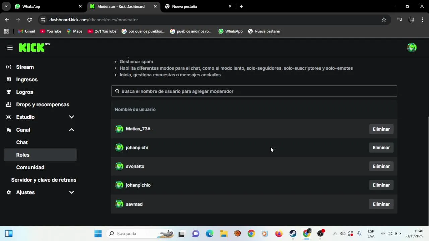Focus the moderator username search field
This screenshot has height=241, width=429.
254,91
